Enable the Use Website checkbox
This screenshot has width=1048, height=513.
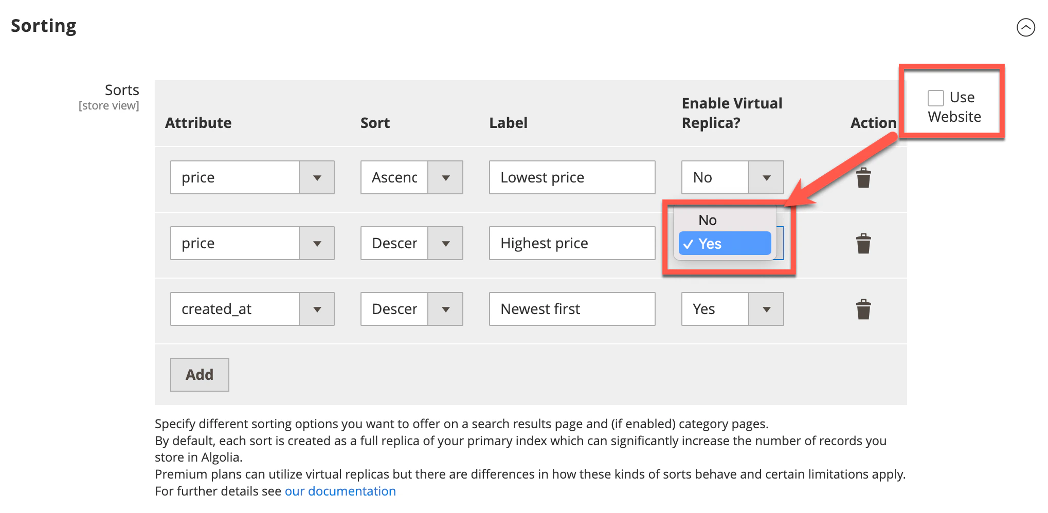point(935,98)
